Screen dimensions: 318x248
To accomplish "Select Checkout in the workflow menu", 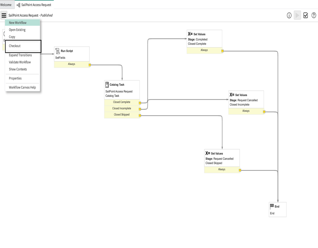I will click(x=23, y=46).
